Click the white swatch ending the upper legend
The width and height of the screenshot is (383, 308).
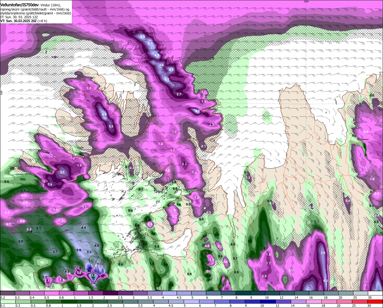[x=375, y=293]
